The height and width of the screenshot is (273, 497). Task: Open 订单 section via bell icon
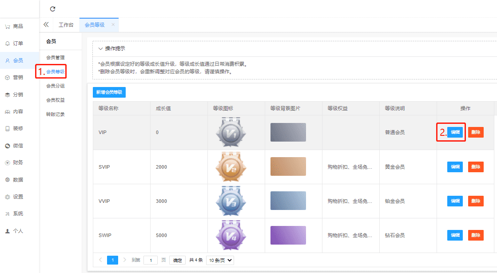tap(8, 44)
